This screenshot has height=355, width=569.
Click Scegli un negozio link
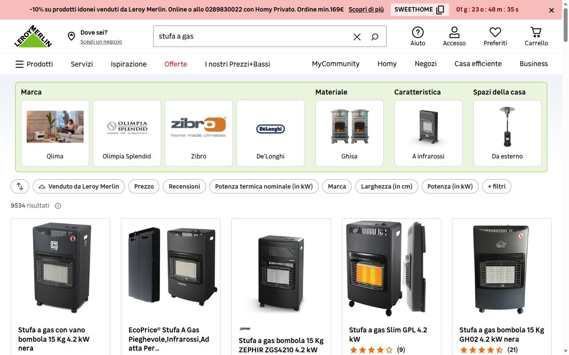(101, 42)
